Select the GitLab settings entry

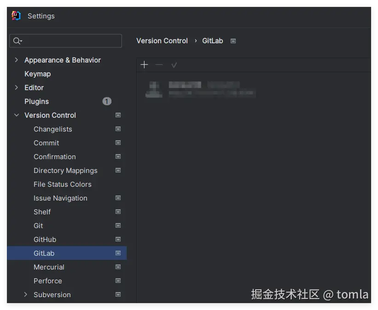[x=67, y=253]
